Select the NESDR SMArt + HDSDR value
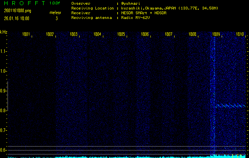249x158 pixels. coord(144,13)
